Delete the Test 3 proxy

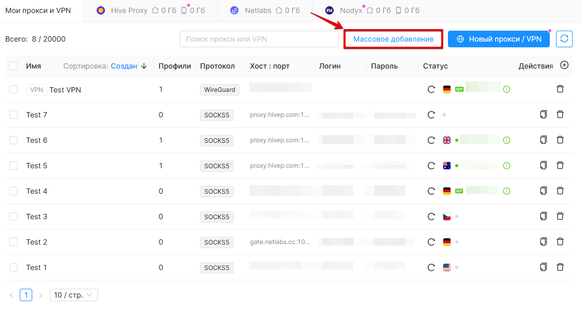pyautogui.click(x=560, y=216)
